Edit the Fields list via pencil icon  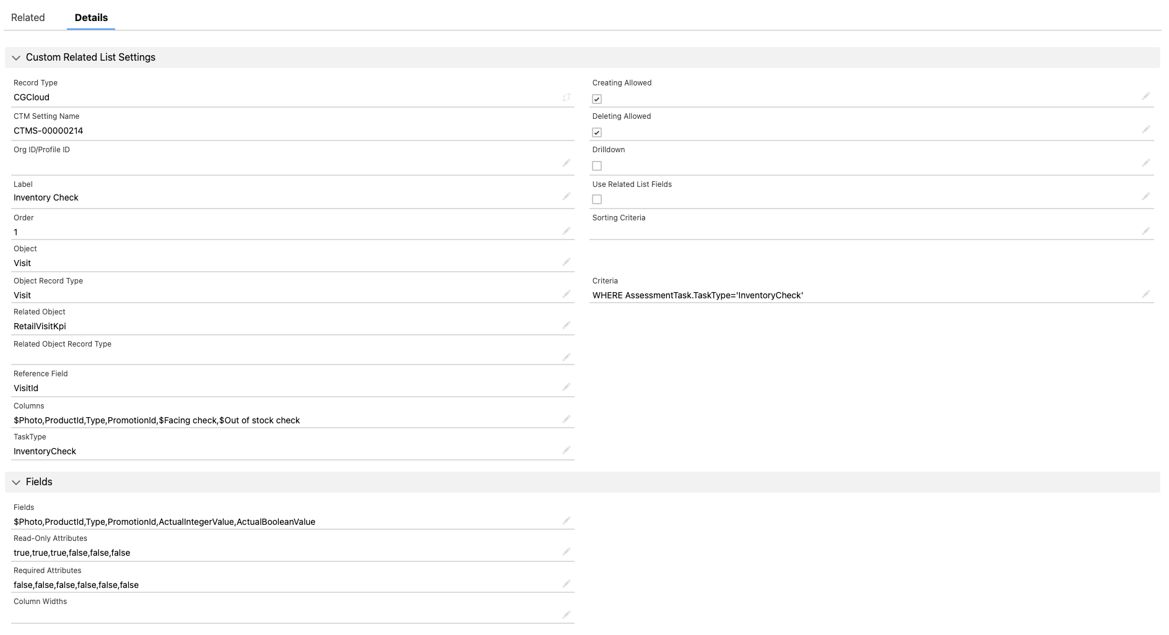(x=567, y=520)
